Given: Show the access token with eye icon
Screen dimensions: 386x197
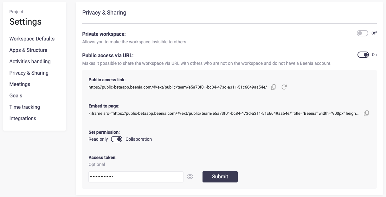Looking at the screenshot, I should pos(190,177).
